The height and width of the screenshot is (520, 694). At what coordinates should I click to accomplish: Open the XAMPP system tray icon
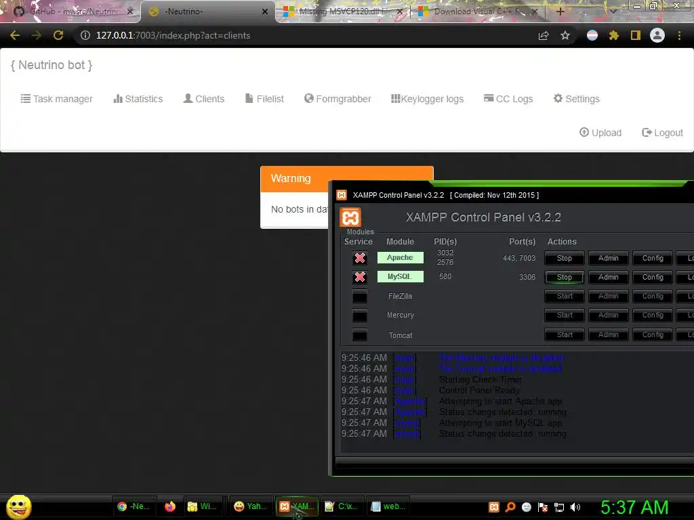494,506
